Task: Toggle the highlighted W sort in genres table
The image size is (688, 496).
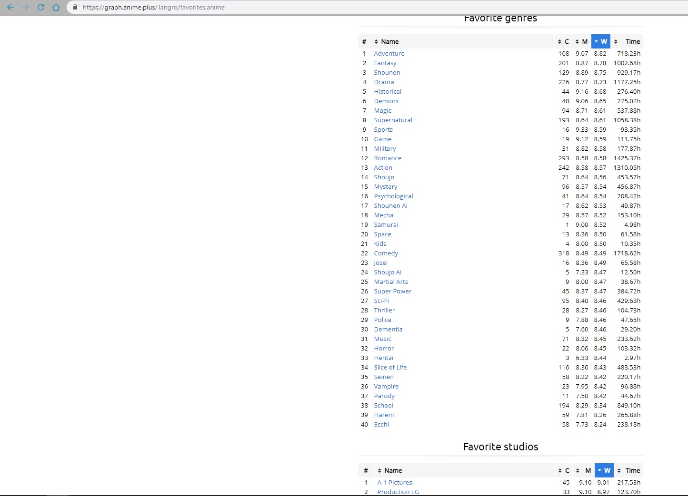Action: click(600, 42)
